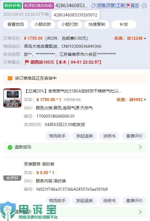Expand the 省12248 discount dropdown arrow
150x221 pixels.
145,39
